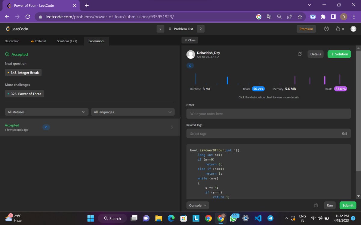Open the Accepted submission row chevron

tap(172, 127)
